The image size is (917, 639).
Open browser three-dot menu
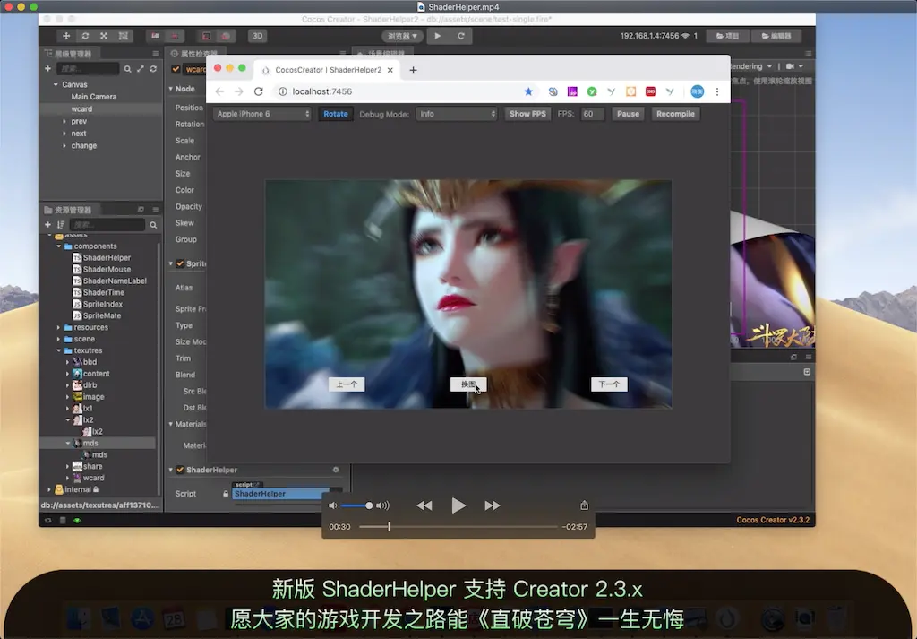pos(717,91)
